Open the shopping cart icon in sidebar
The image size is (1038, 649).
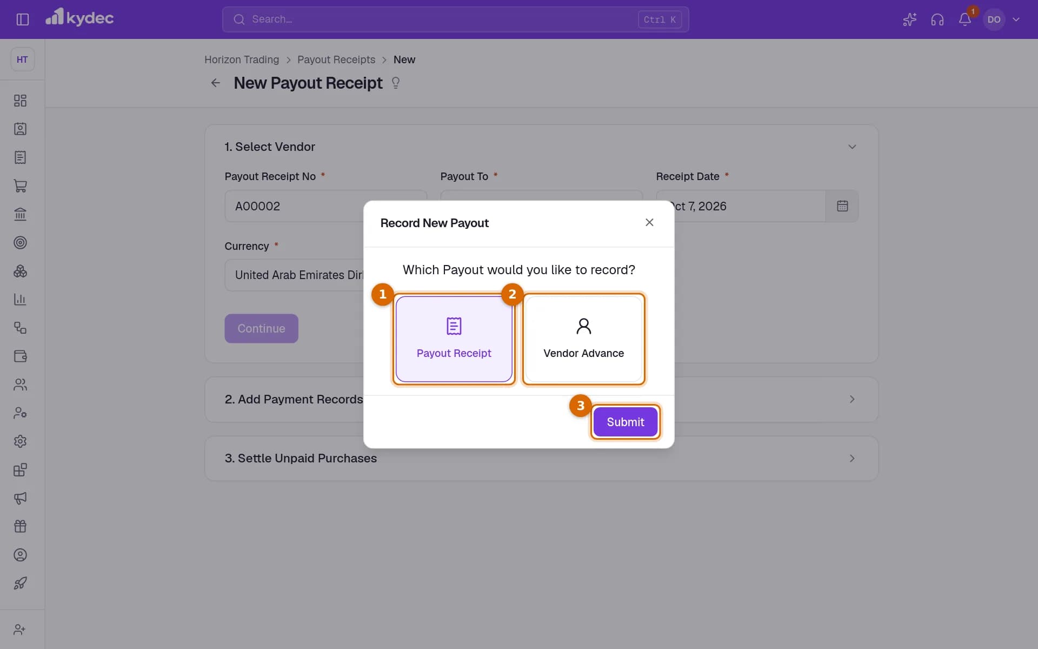point(20,186)
